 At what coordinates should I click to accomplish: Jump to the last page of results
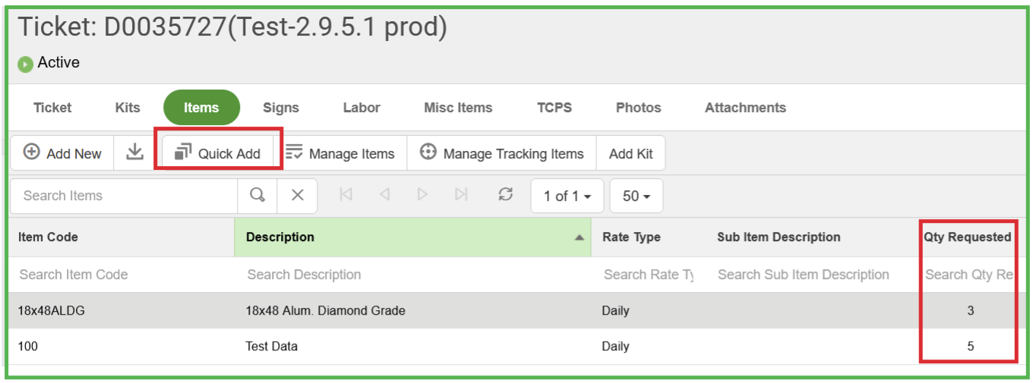[461, 195]
